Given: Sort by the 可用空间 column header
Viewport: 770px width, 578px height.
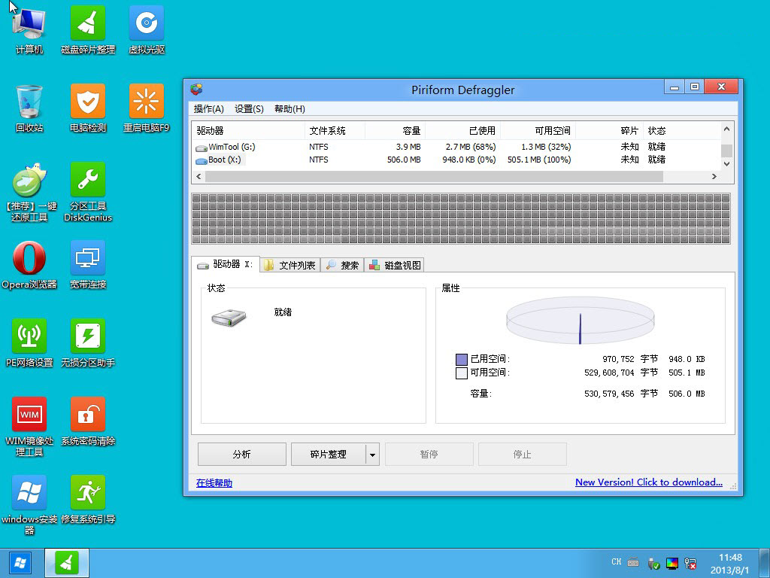Looking at the screenshot, I should (538, 131).
